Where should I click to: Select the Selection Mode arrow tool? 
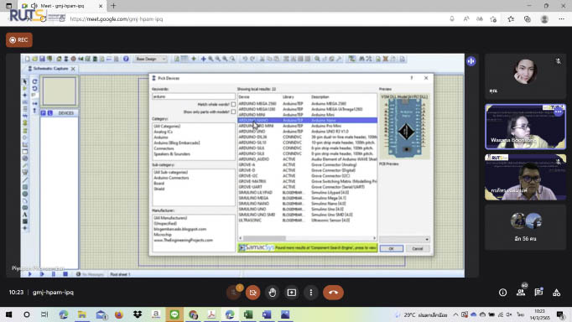pyautogui.click(x=25, y=81)
